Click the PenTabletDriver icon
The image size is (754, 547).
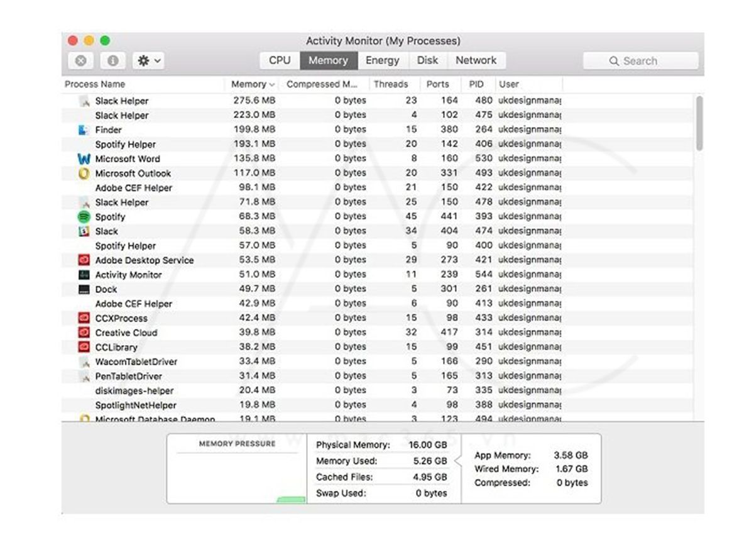[x=84, y=377]
